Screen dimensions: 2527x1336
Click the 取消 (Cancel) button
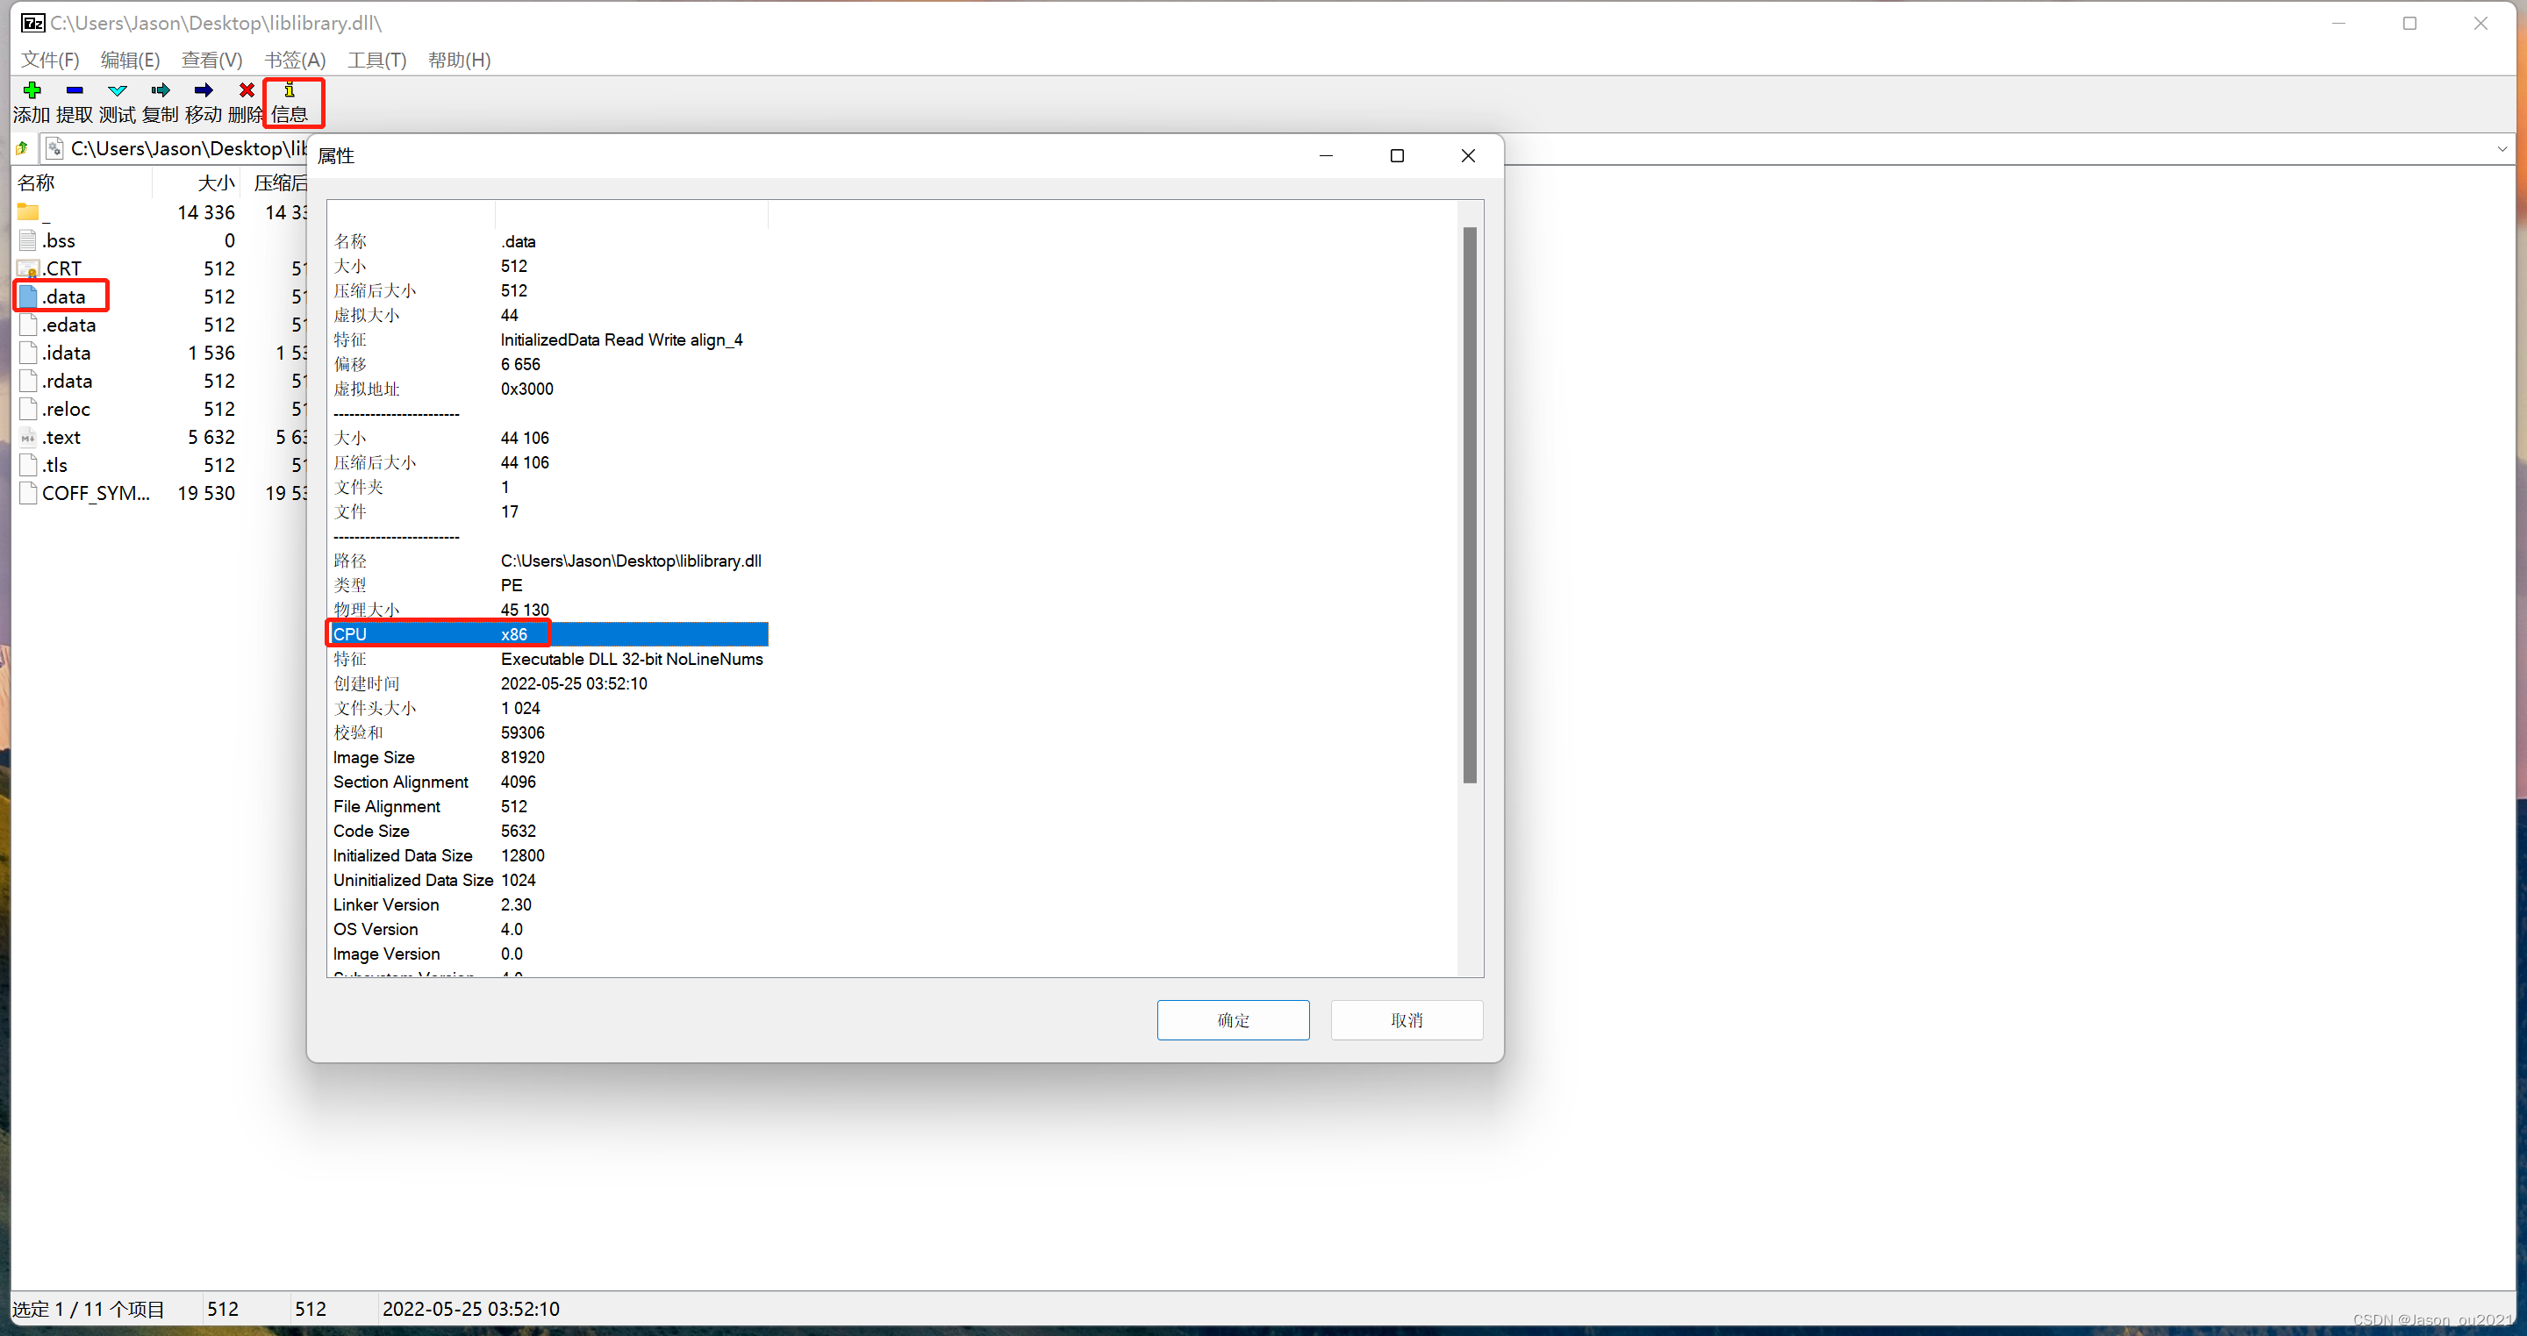click(1406, 1020)
